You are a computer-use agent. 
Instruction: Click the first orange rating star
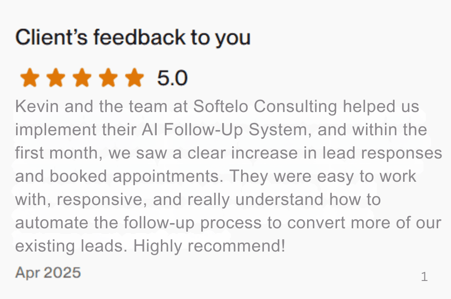[x=30, y=78]
